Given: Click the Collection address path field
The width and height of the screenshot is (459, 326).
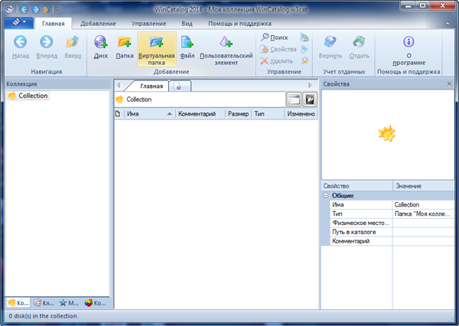Looking at the screenshot, I should (199, 99).
